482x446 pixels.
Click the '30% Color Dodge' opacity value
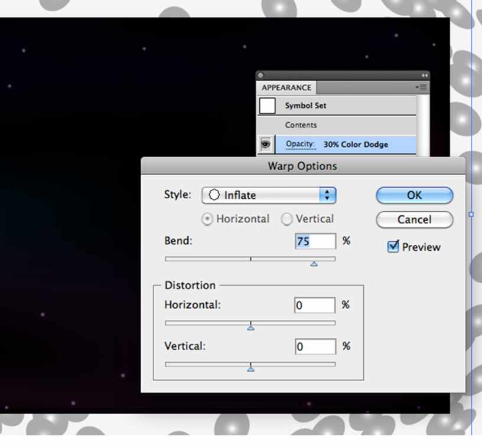[356, 145]
